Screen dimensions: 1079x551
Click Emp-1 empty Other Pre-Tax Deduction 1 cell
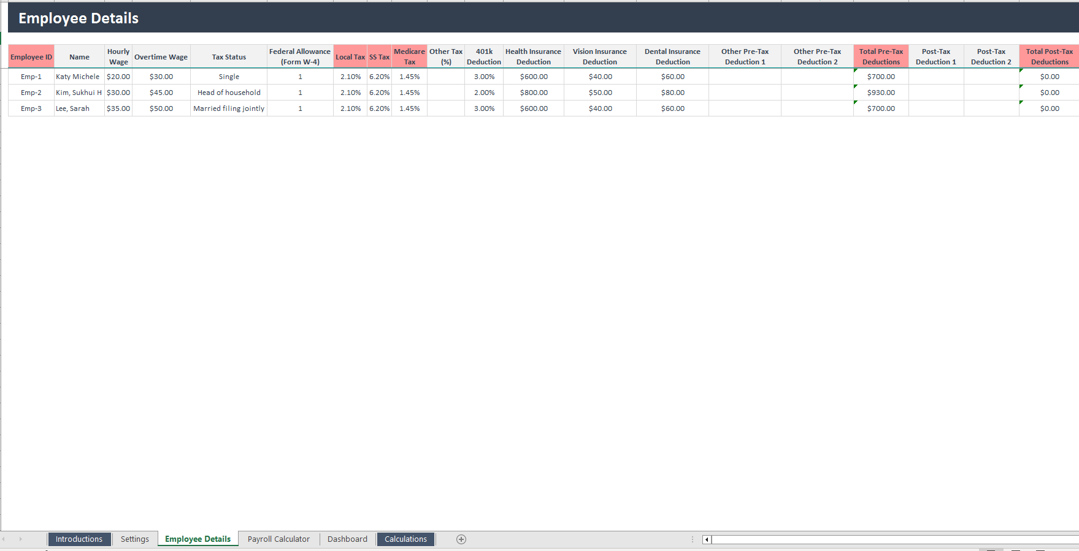click(745, 77)
